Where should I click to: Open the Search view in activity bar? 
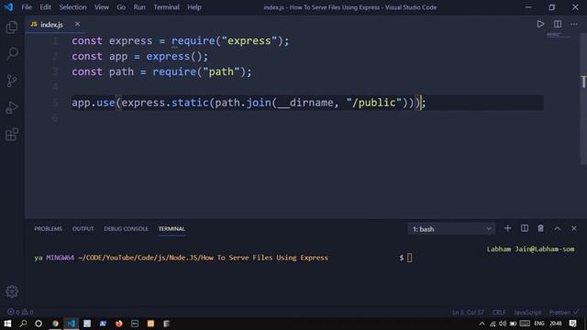pos(12,53)
